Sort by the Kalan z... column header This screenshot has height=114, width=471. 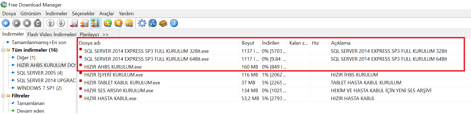coord(299,43)
